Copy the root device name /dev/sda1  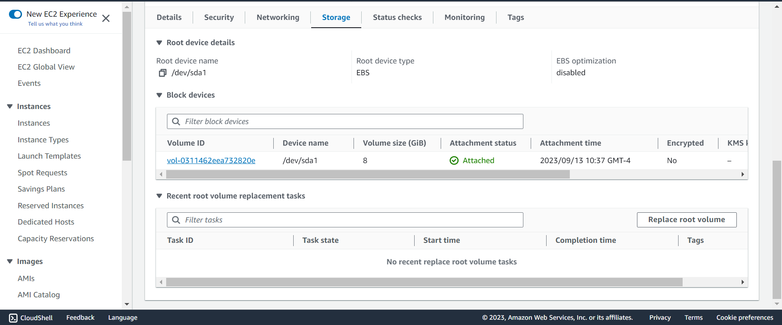163,73
